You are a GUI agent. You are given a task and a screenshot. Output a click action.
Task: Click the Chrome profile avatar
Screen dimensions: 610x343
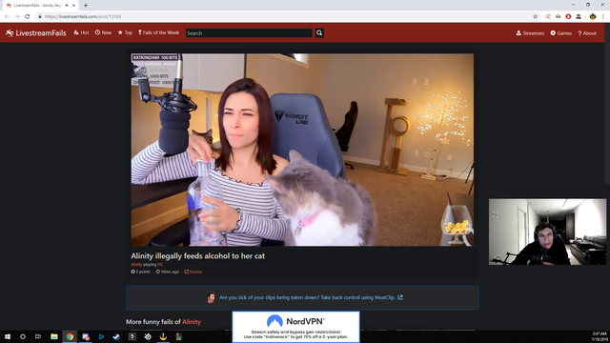click(x=593, y=16)
